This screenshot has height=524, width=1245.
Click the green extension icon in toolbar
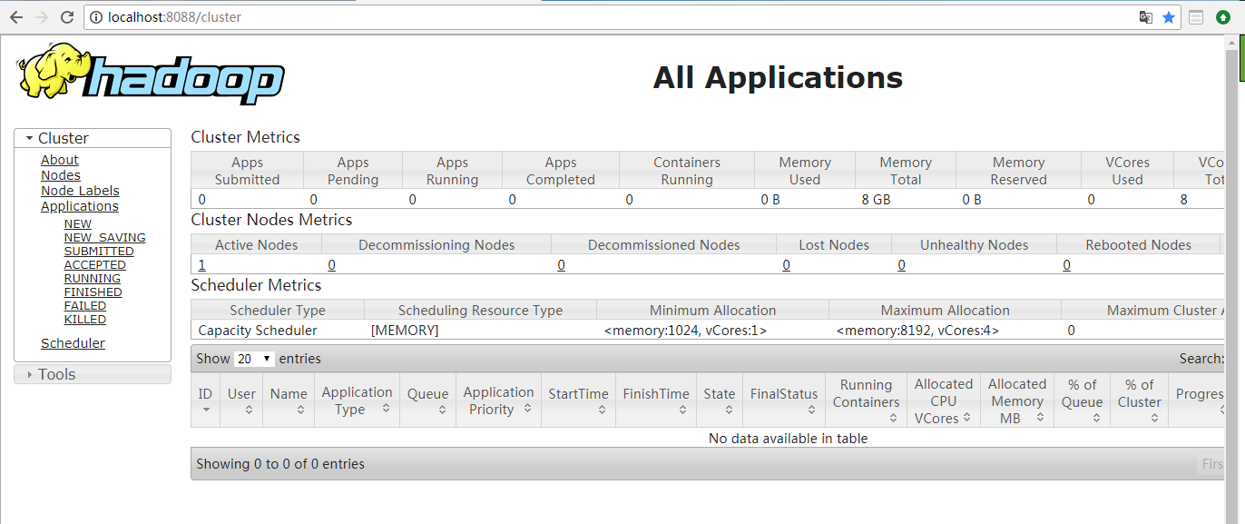(1223, 17)
